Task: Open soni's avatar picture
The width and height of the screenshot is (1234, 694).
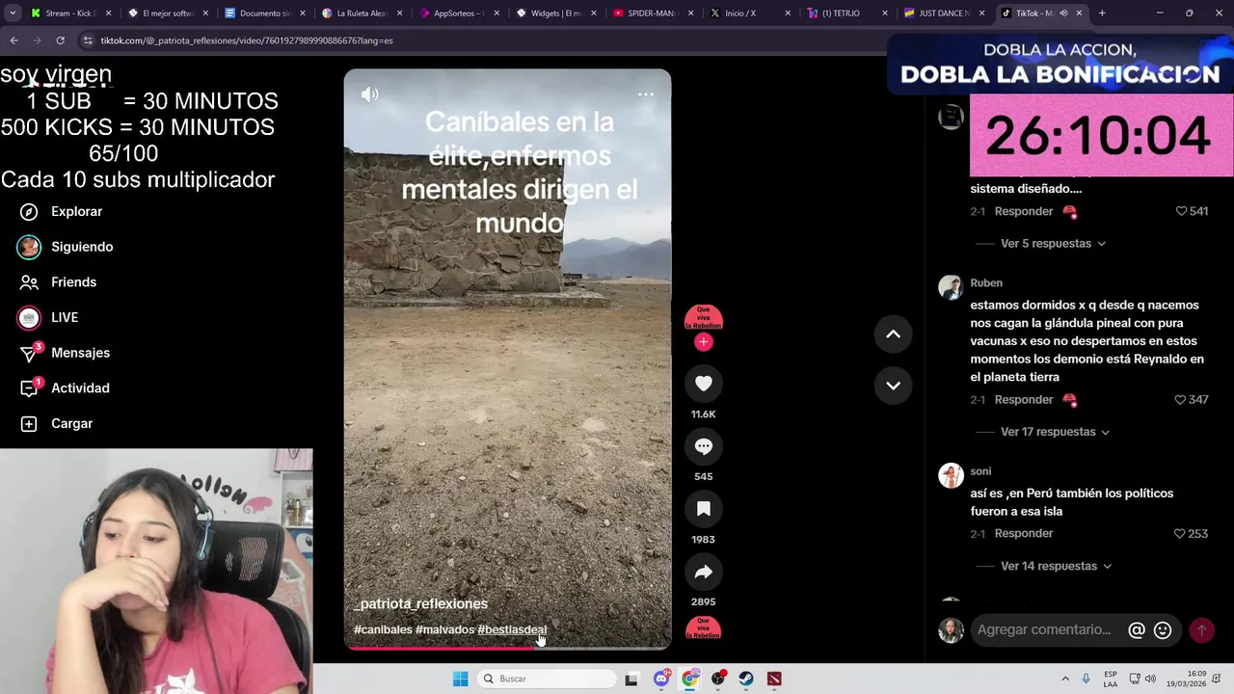Action: (x=951, y=475)
